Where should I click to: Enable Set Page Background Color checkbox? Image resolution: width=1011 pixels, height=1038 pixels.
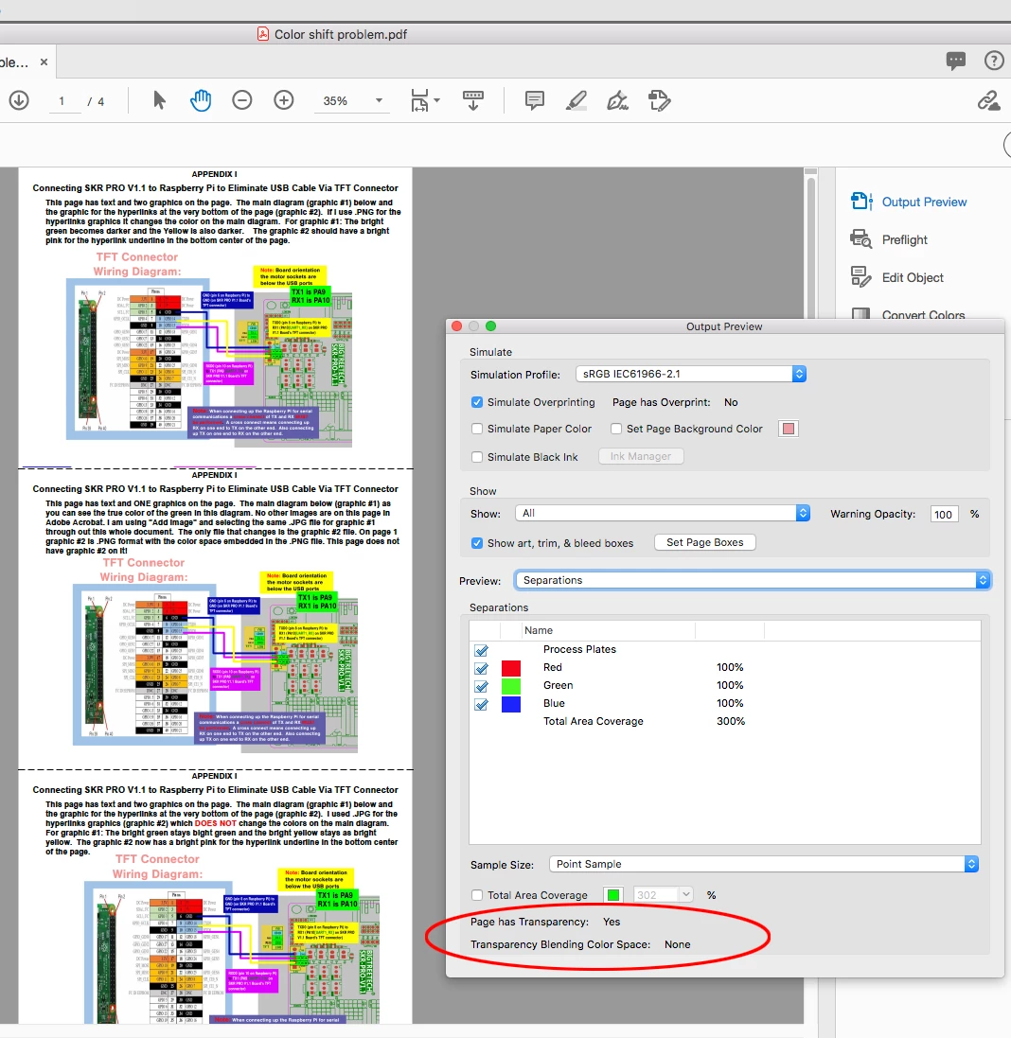pos(615,429)
